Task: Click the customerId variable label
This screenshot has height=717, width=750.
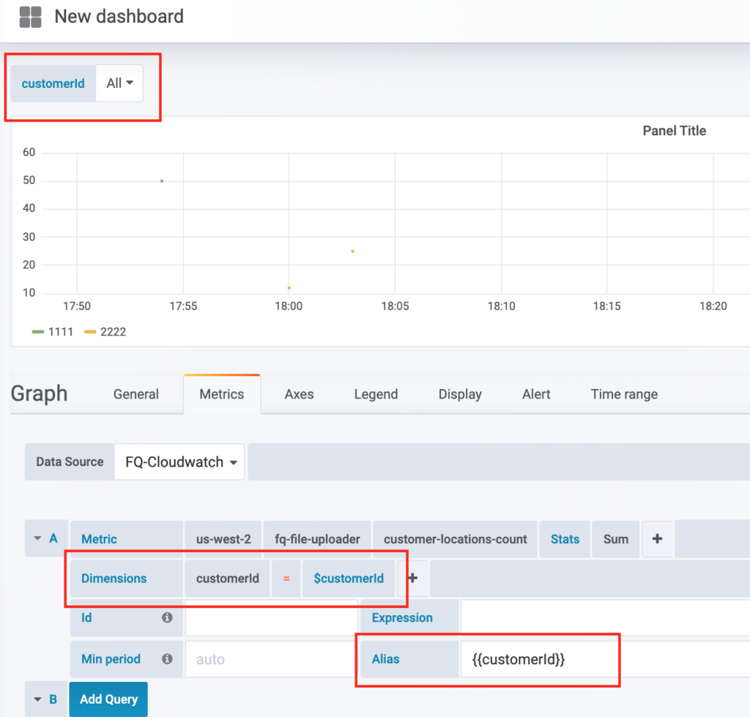Action: pos(53,83)
